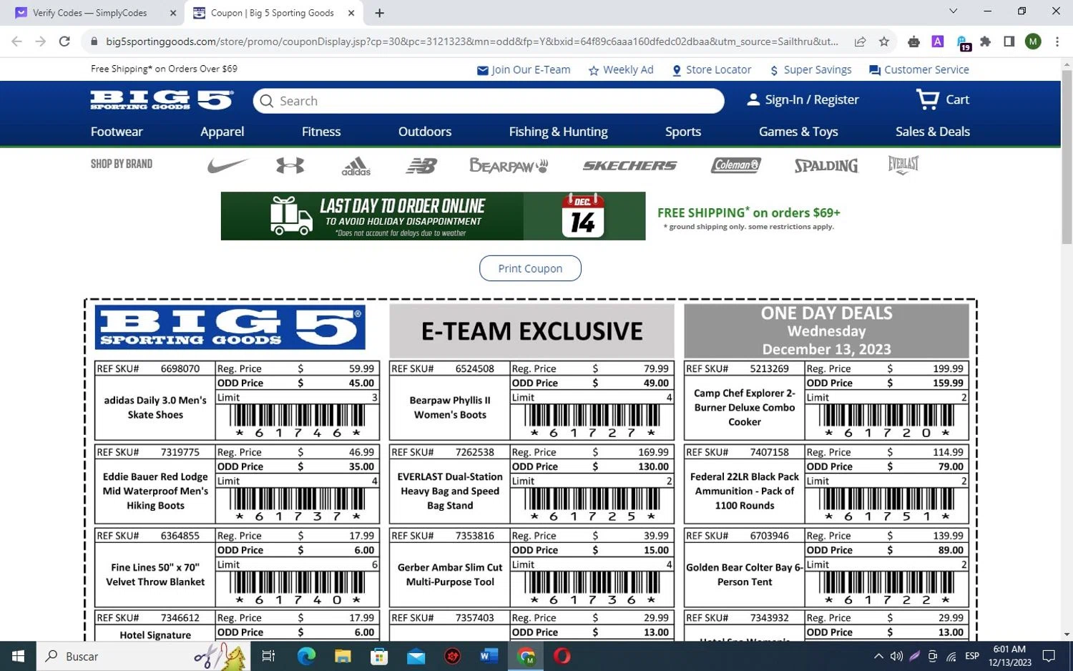Share this page using the share icon
The height and width of the screenshot is (671, 1073).
coord(860,41)
